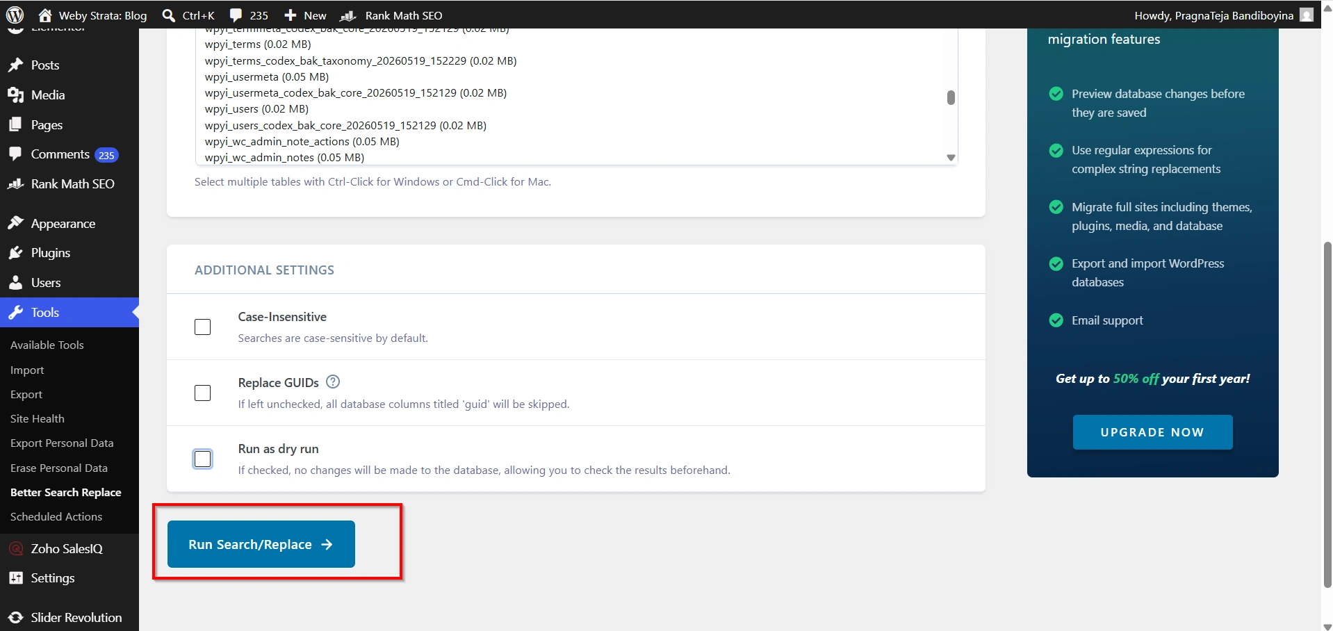Image resolution: width=1333 pixels, height=631 pixels.
Task: Click the Users person icon
Action: click(15, 283)
